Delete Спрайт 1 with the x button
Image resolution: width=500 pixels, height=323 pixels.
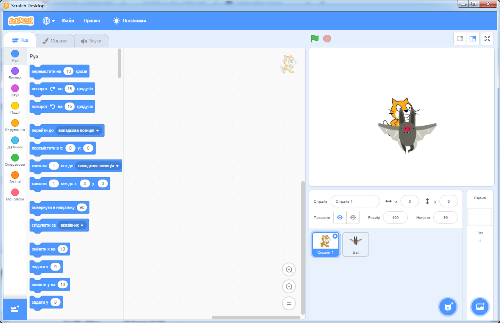(x=335, y=236)
